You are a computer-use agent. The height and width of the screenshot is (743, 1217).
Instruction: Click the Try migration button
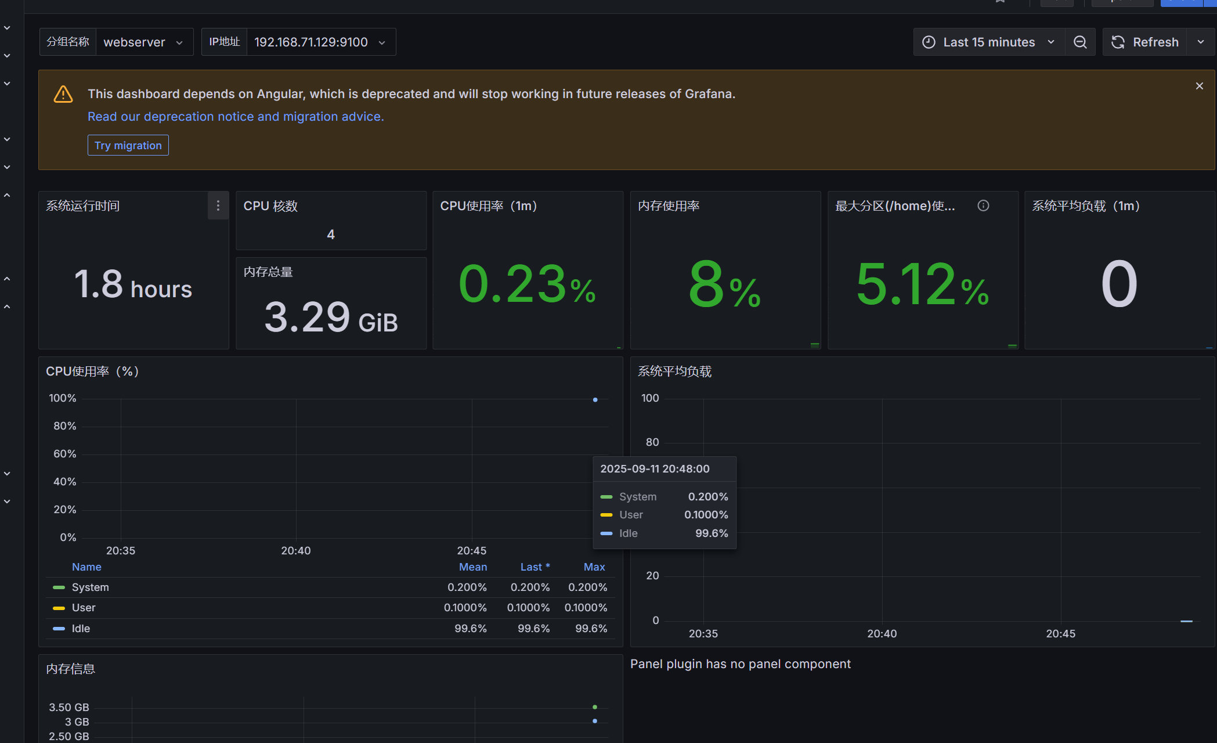(128, 145)
